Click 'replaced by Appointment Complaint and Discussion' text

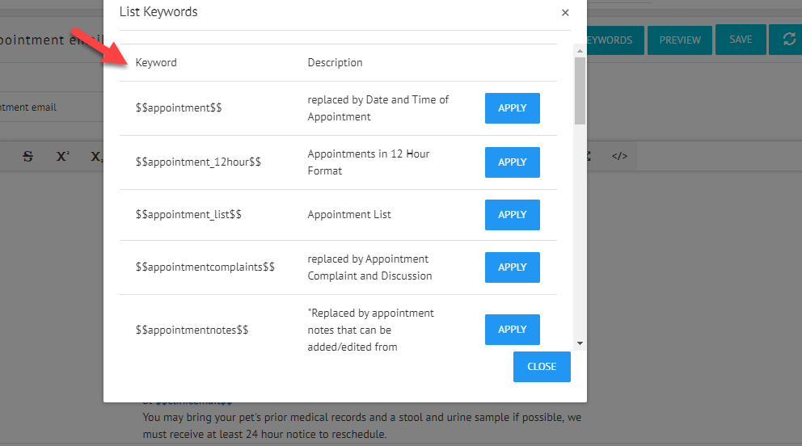(369, 267)
